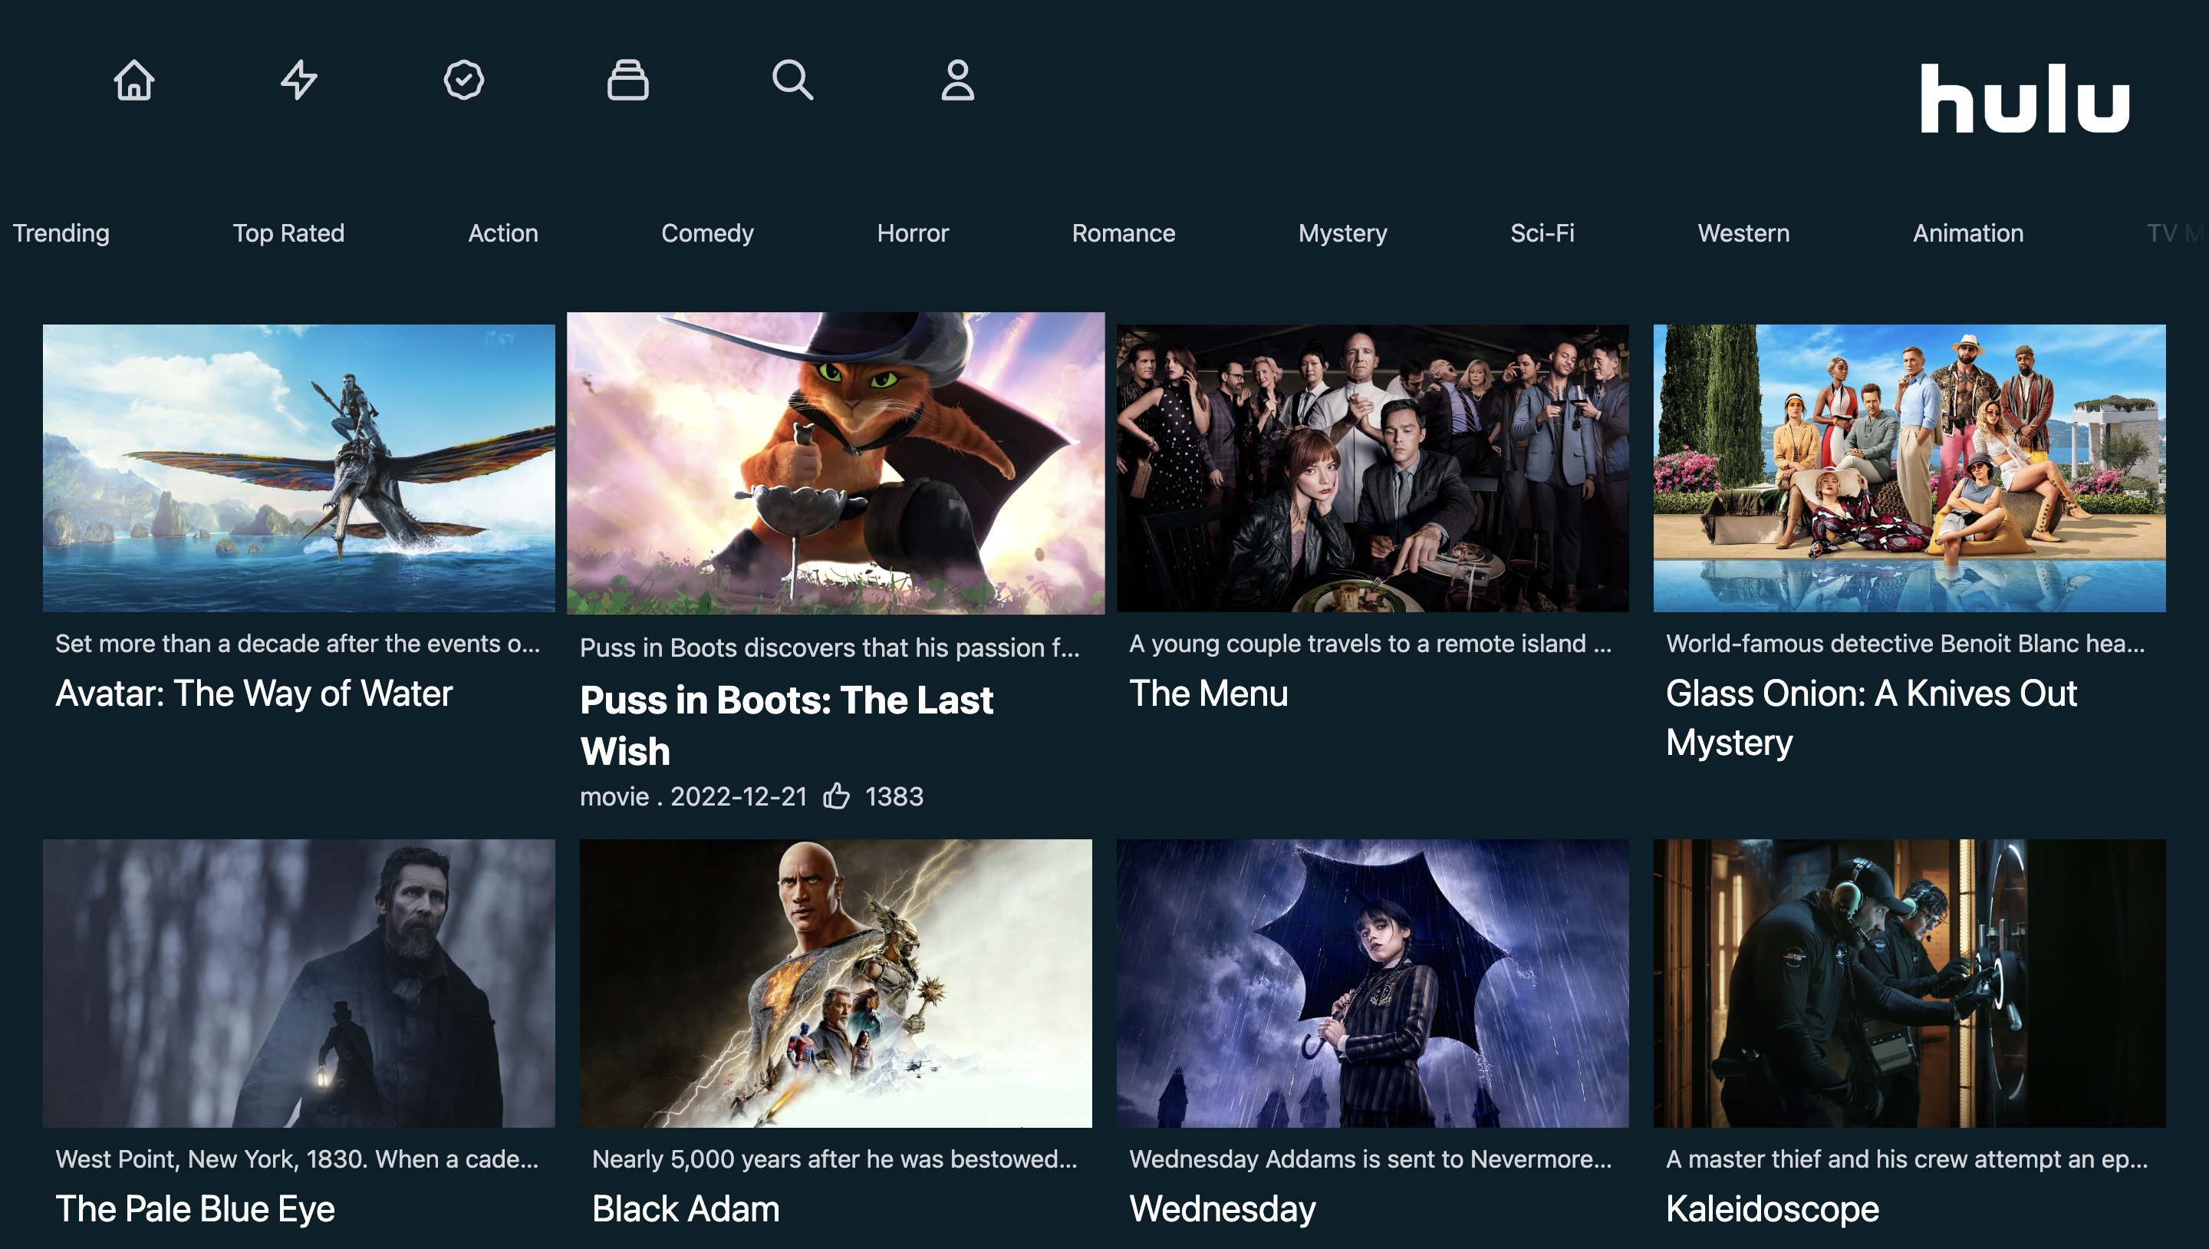2209x1249 pixels.
Task: Choose the Sci-Fi genre
Action: [x=1542, y=233]
